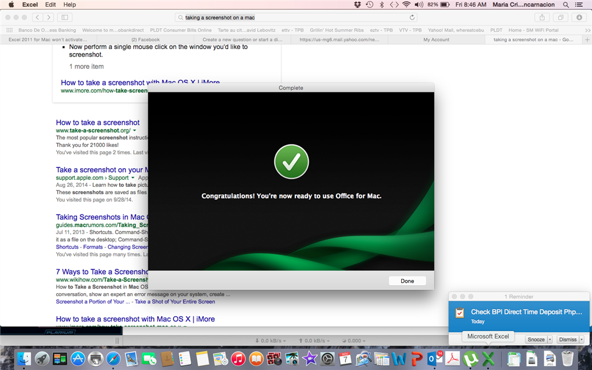
Task: Open '7 Ways to Take a Screenshot' result
Action: click(102, 272)
